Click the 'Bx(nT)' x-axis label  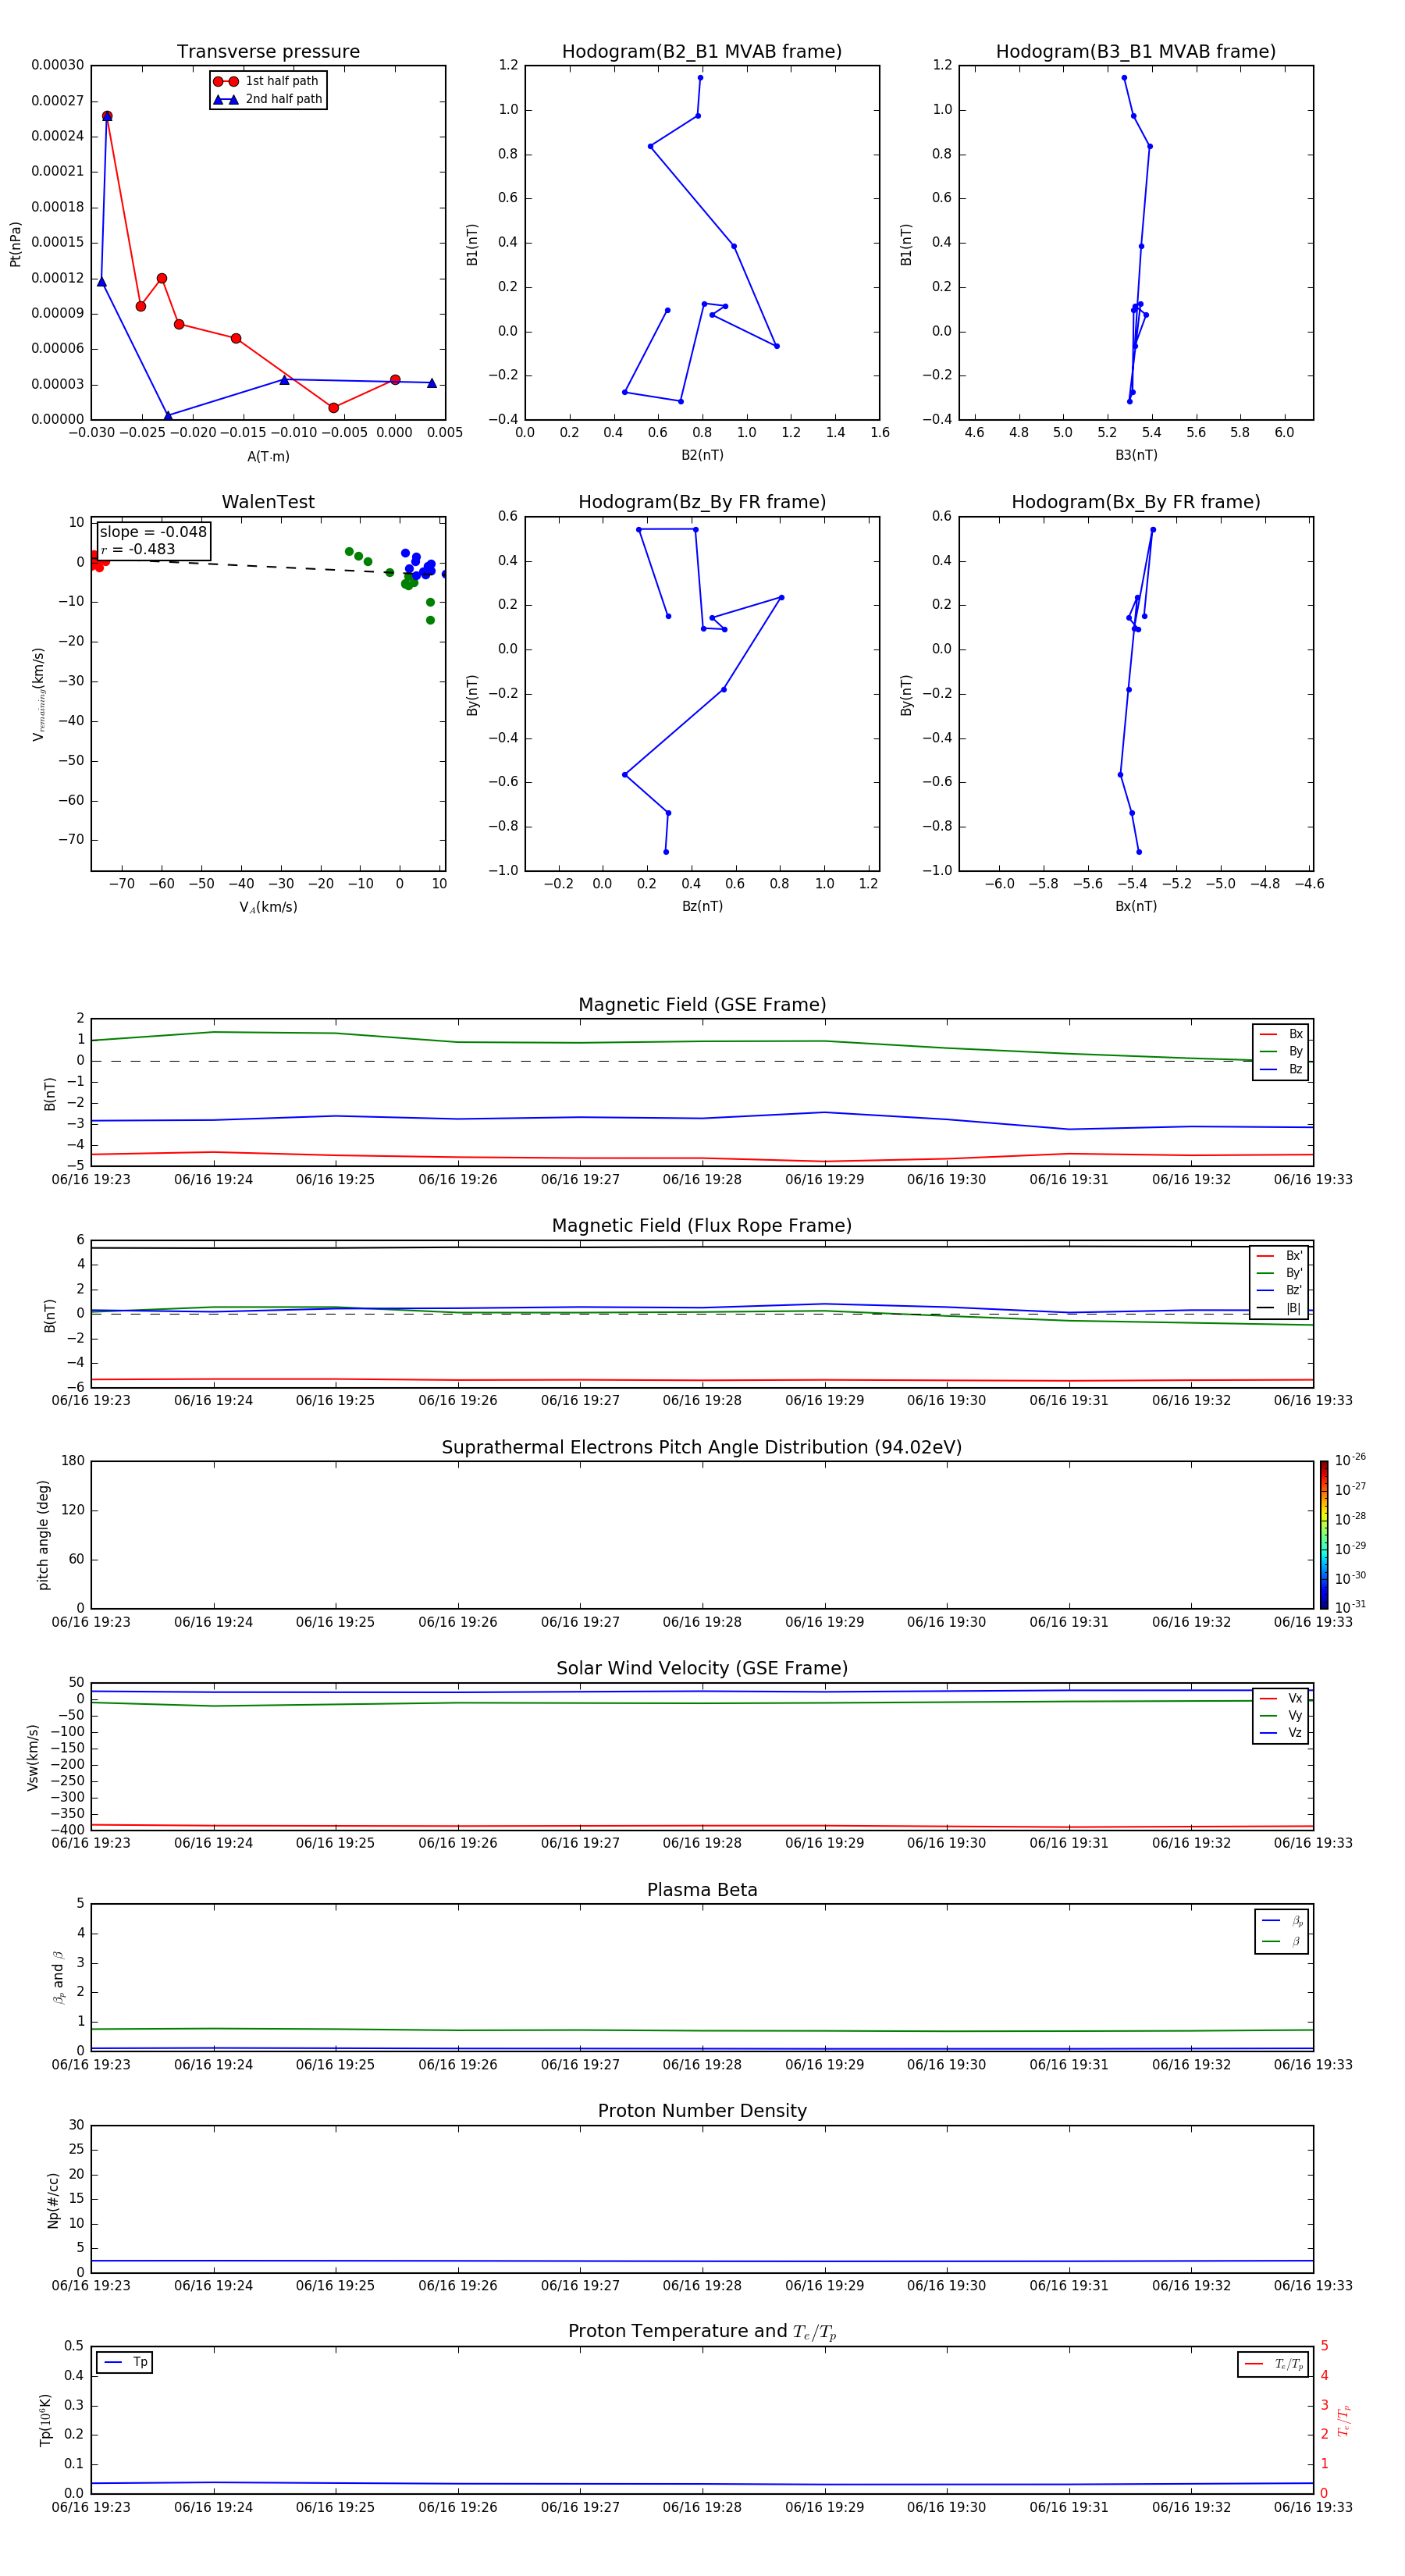[1136, 906]
